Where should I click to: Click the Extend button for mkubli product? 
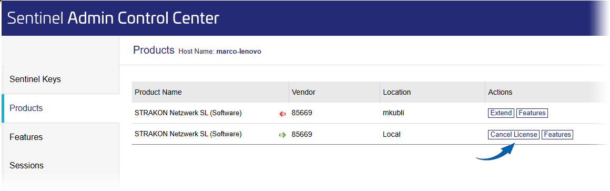[501, 113]
